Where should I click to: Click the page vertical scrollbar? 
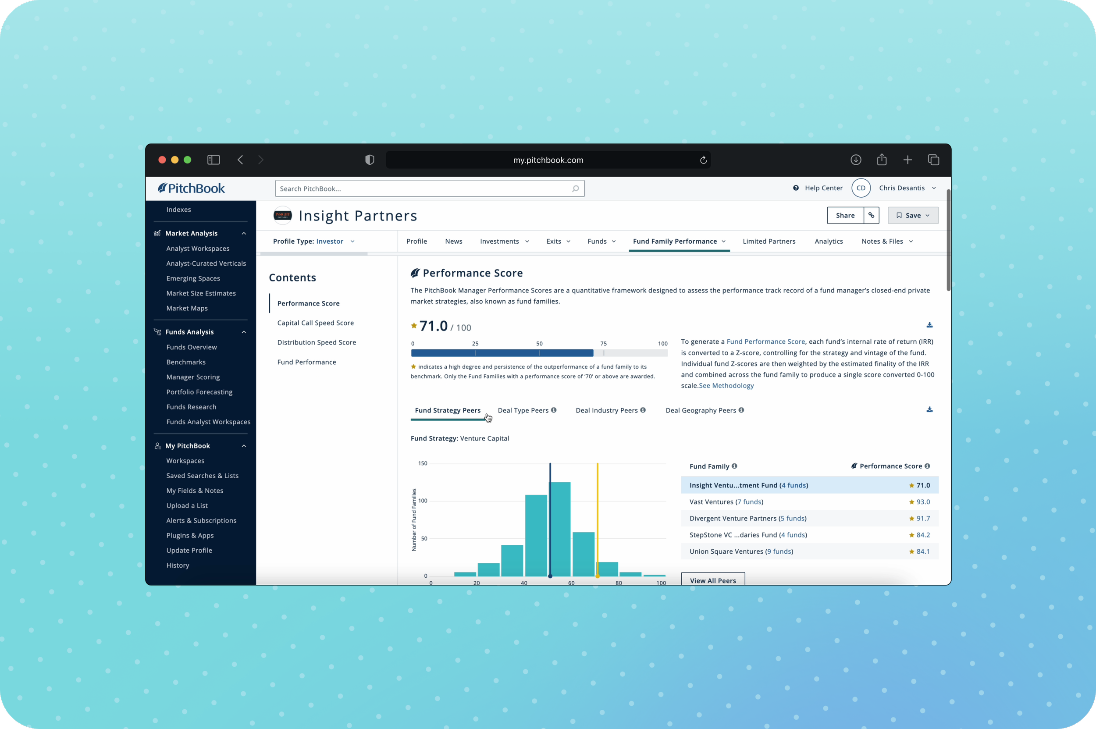tap(948, 240)
